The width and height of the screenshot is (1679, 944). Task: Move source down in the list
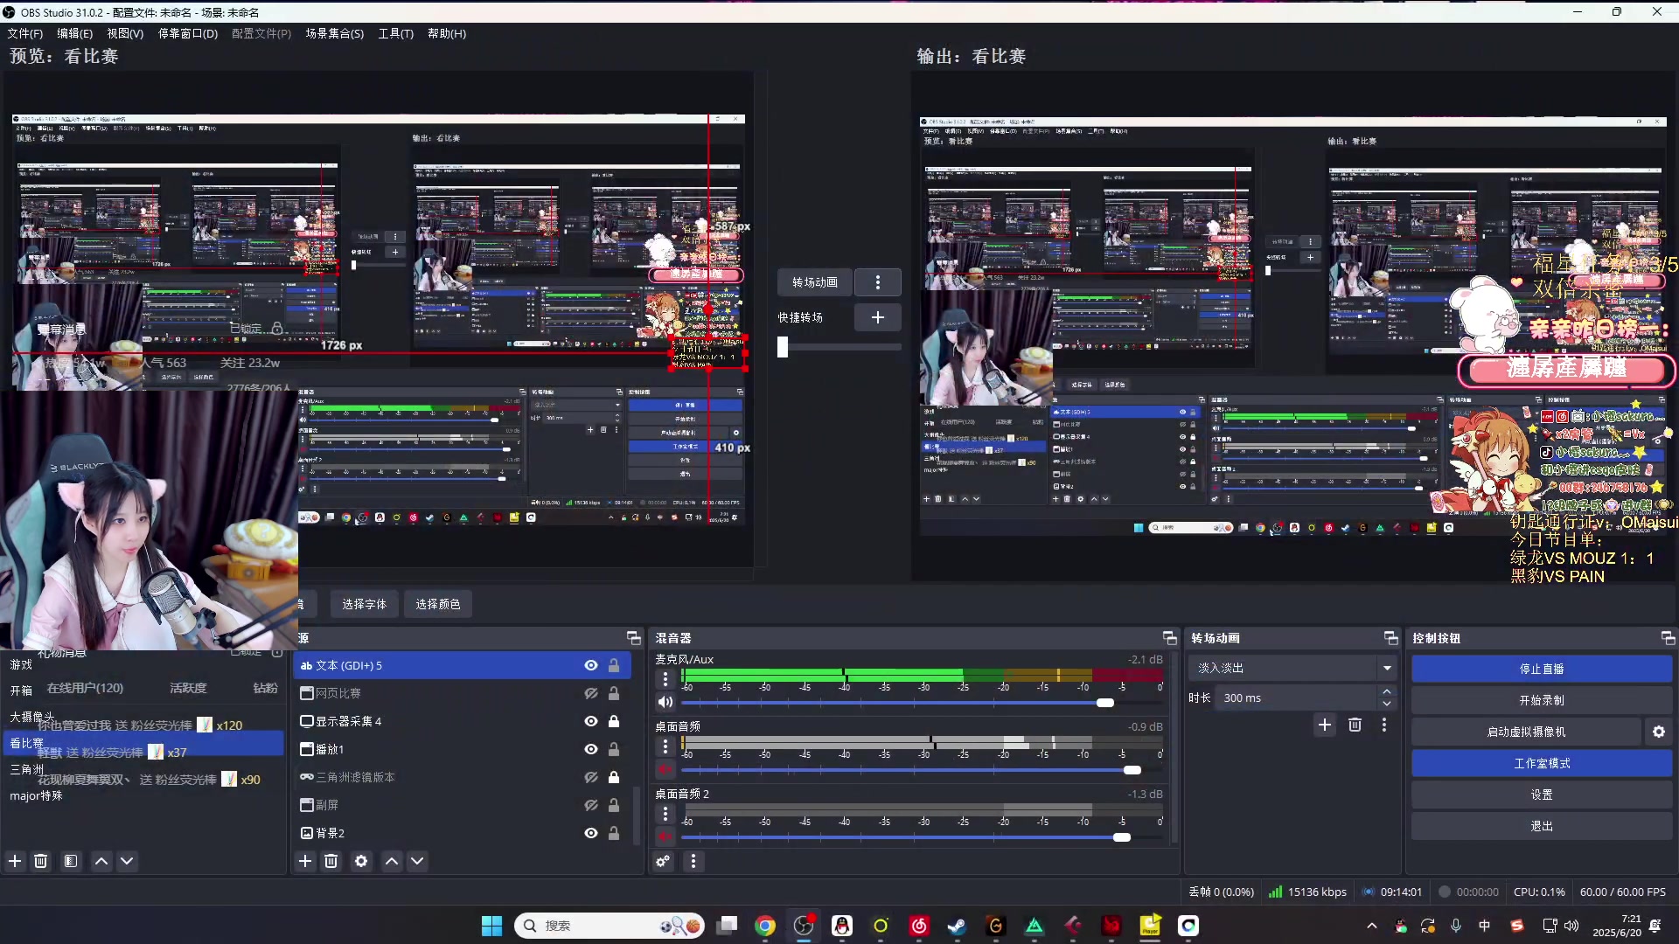pos(417,861)
